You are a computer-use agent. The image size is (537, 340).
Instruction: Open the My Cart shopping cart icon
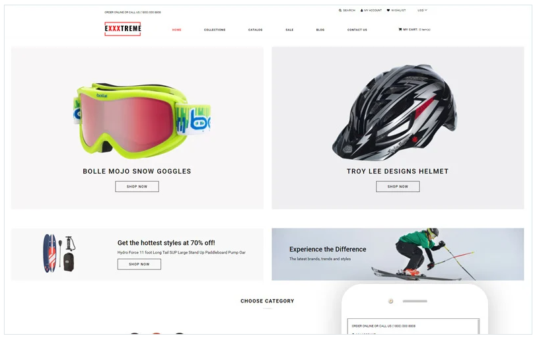tap(400, 30)
